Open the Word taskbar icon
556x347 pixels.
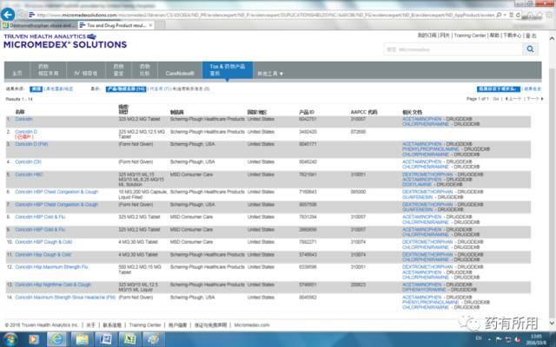106,340
